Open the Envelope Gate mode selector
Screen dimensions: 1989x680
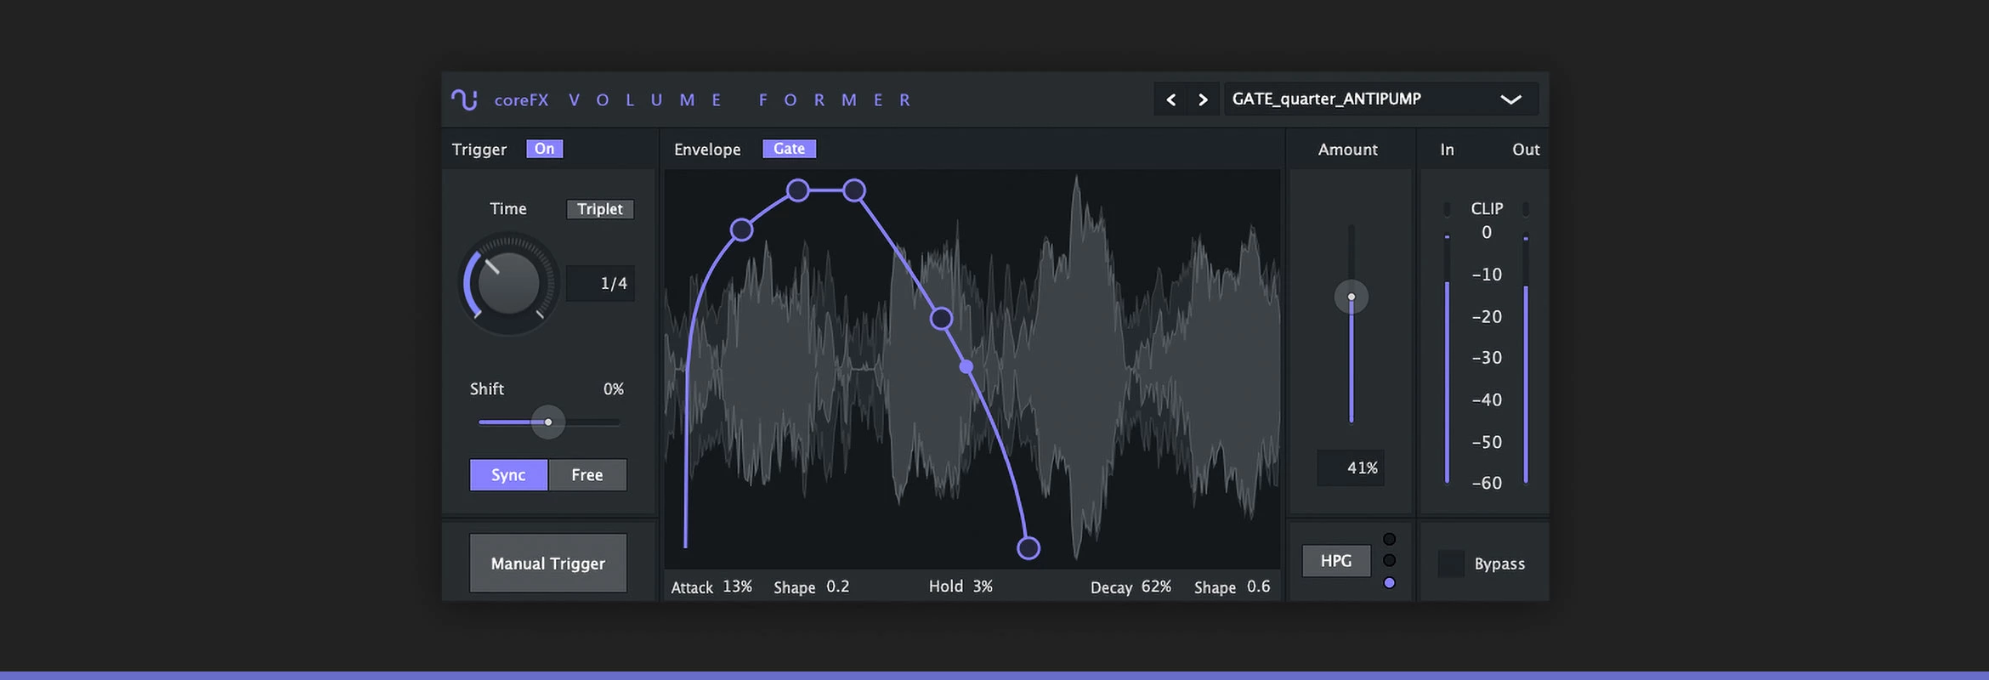tap(789, 149)
